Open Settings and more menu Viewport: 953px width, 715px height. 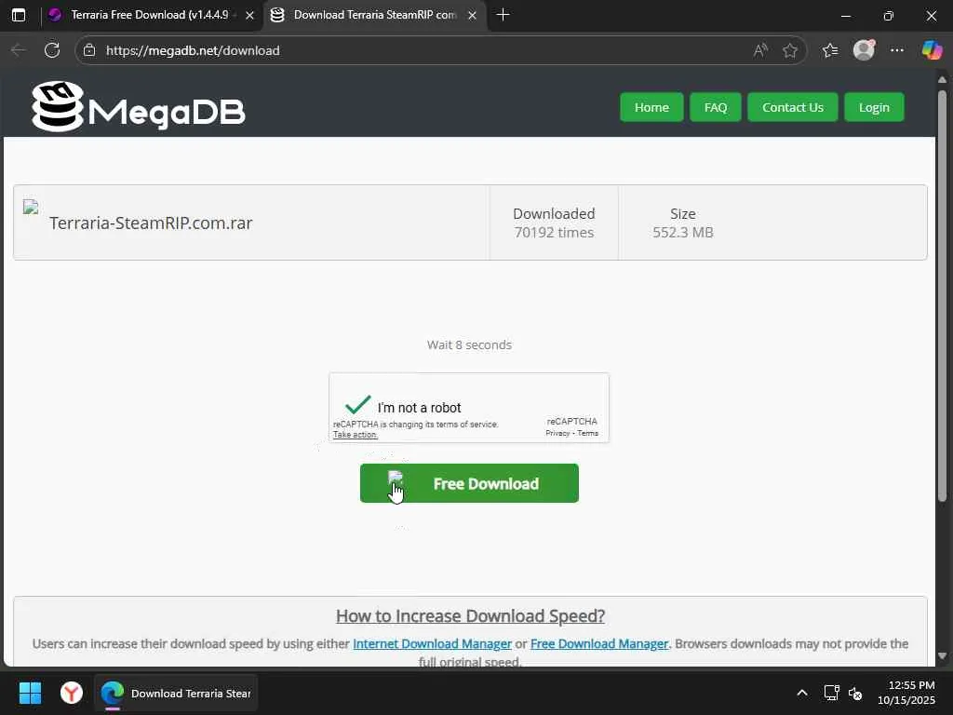(x=897, y=50)
